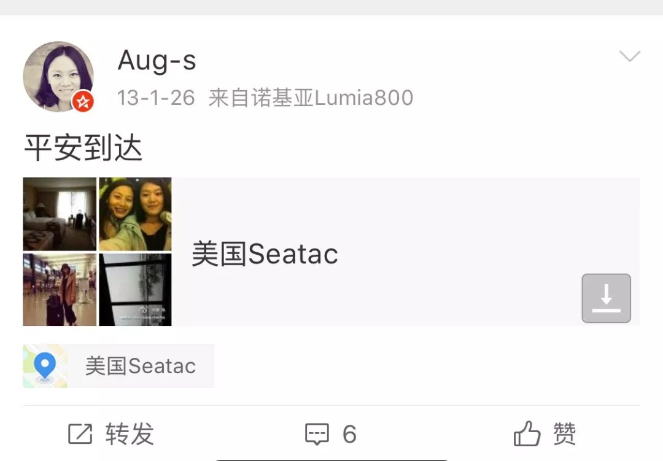
Task: Tap the orange verified badge on avatar
Action: point(83,101)
